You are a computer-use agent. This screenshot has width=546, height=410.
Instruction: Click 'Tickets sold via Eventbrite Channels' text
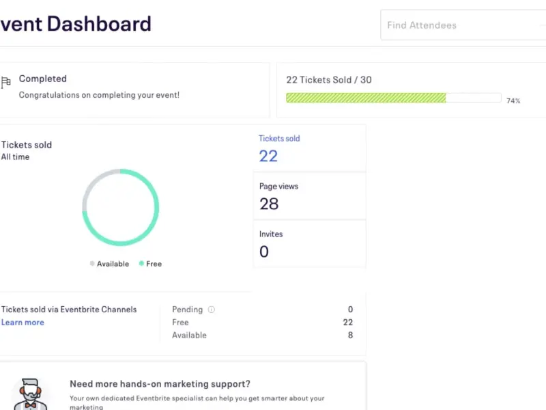[x=69, y=310]
